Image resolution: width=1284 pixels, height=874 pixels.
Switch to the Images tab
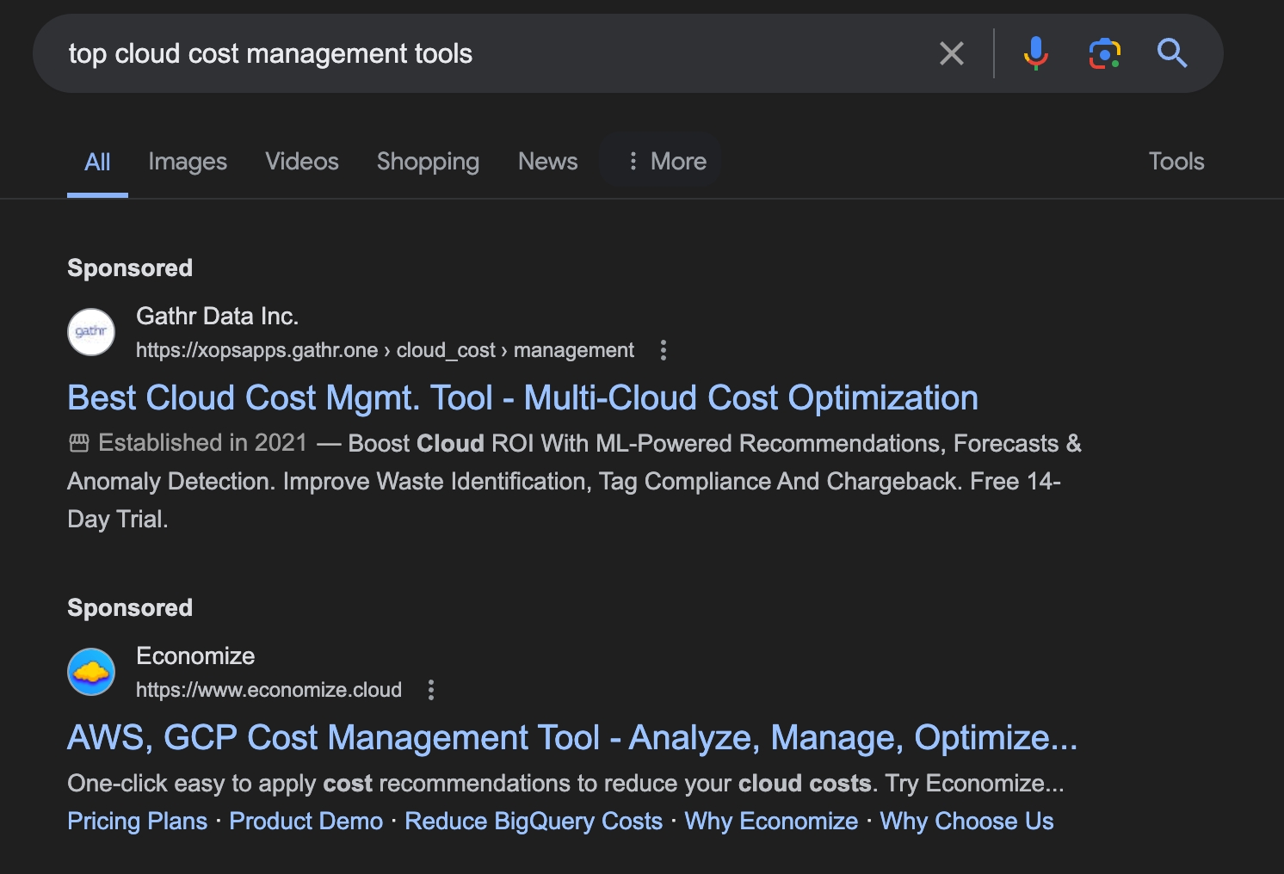click(x=187, y=161)
